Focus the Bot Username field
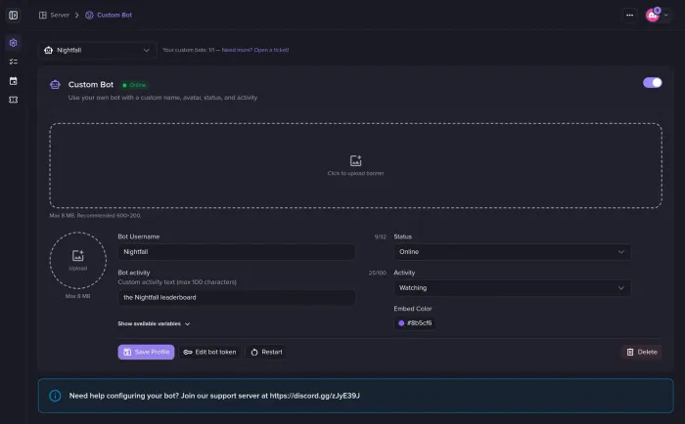Screen dimensions: 685x424 point(237,252)
